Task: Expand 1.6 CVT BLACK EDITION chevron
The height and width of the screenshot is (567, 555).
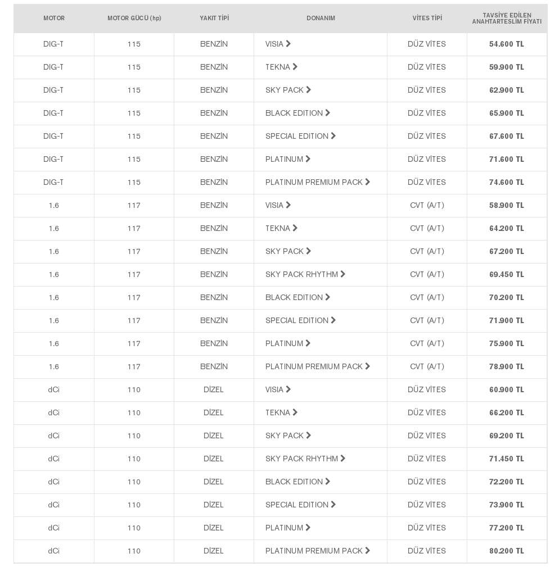Action: pos(327,297)
